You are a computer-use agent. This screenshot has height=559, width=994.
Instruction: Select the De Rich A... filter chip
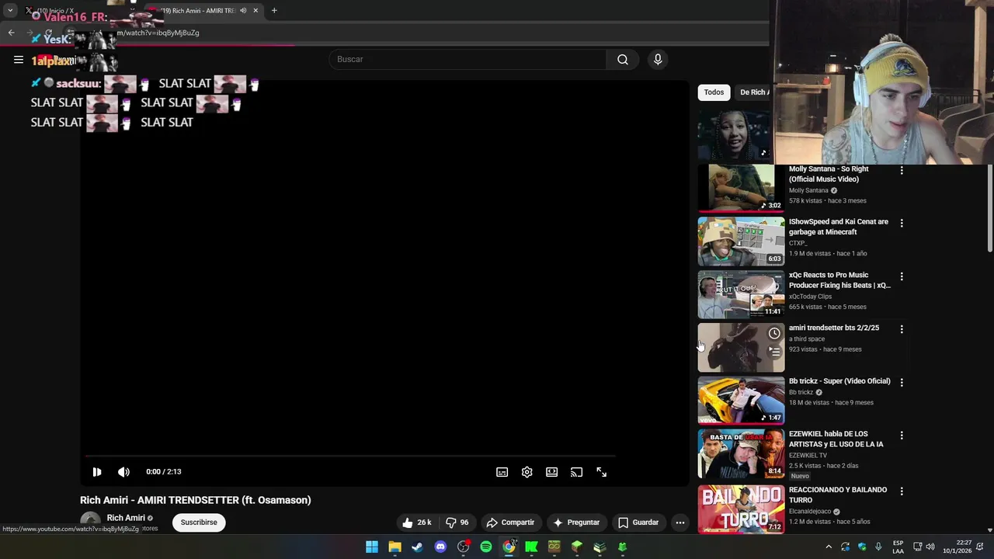[x=753, y=92]
